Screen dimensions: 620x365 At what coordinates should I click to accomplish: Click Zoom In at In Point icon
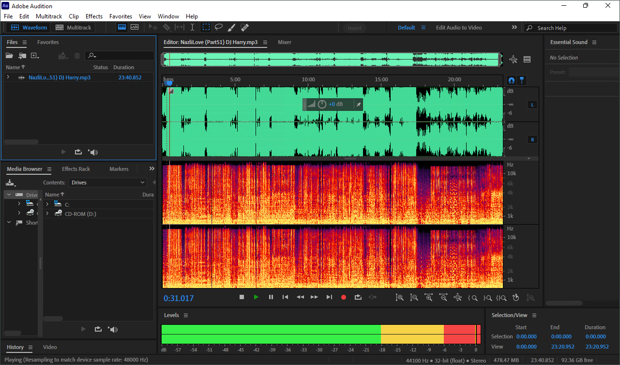click(472, 298)
